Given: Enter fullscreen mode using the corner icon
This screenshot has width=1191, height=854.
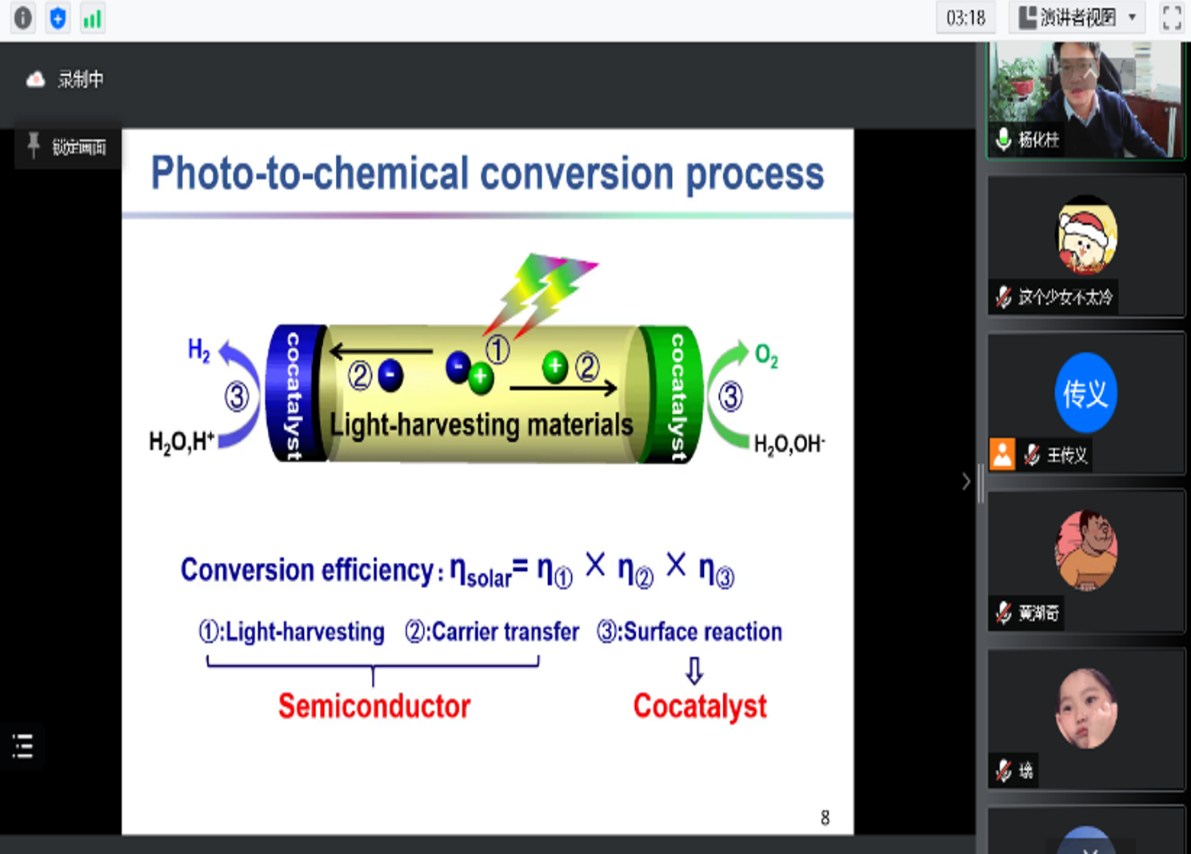Looking at the screenshot, I should (1171, 18).
